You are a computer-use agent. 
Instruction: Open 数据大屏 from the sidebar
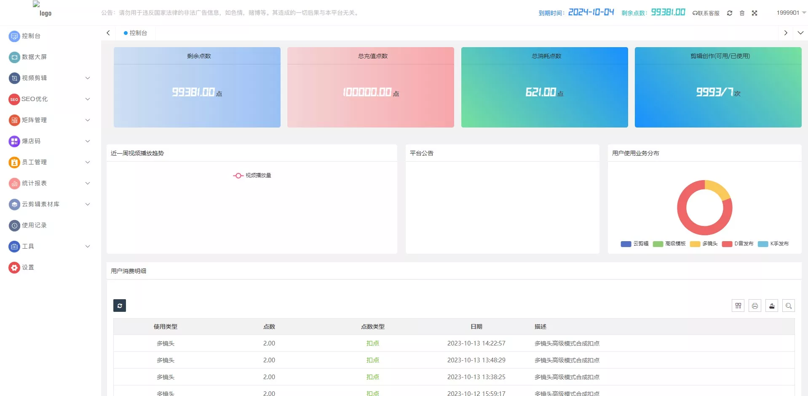(34, 57)
